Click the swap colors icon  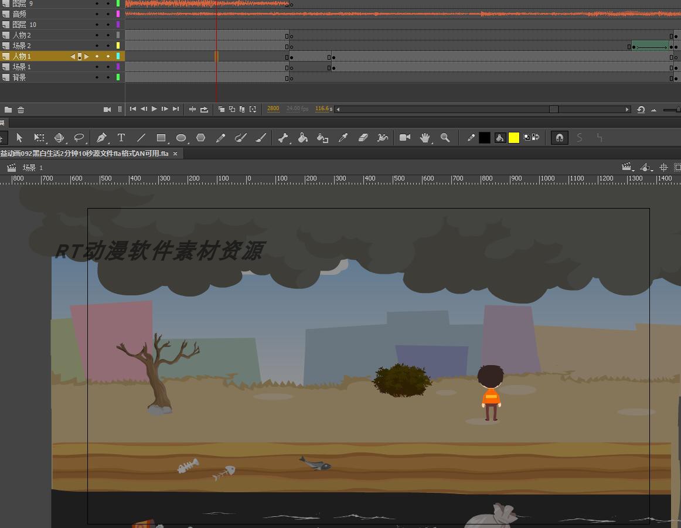(x=536, y=137)
